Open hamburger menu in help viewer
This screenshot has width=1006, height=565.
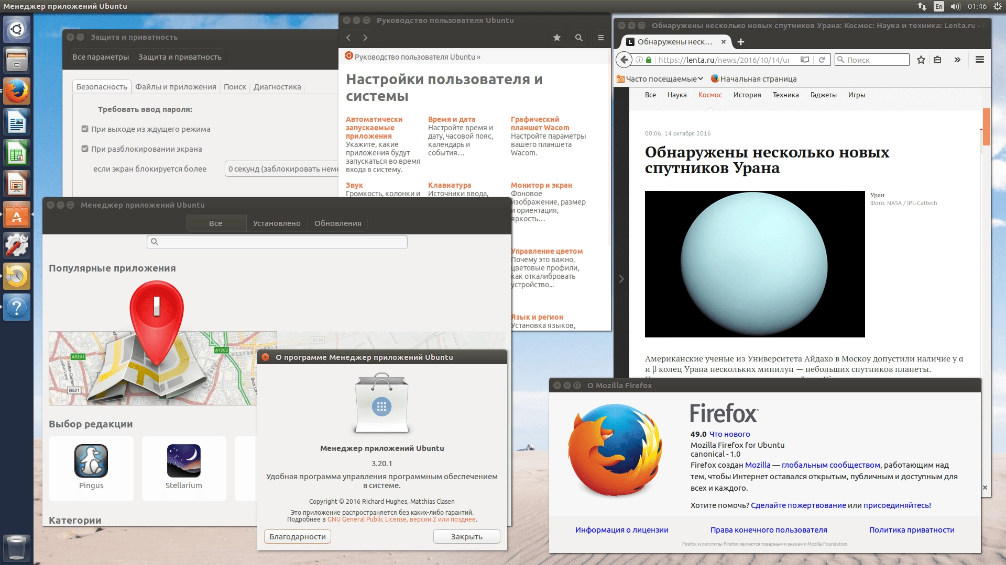[x=601, y=38]
